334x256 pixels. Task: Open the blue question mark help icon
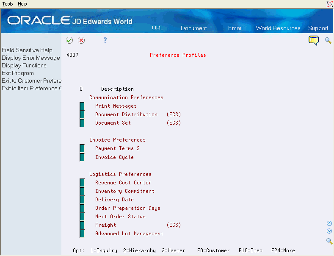tap(105, 40)
